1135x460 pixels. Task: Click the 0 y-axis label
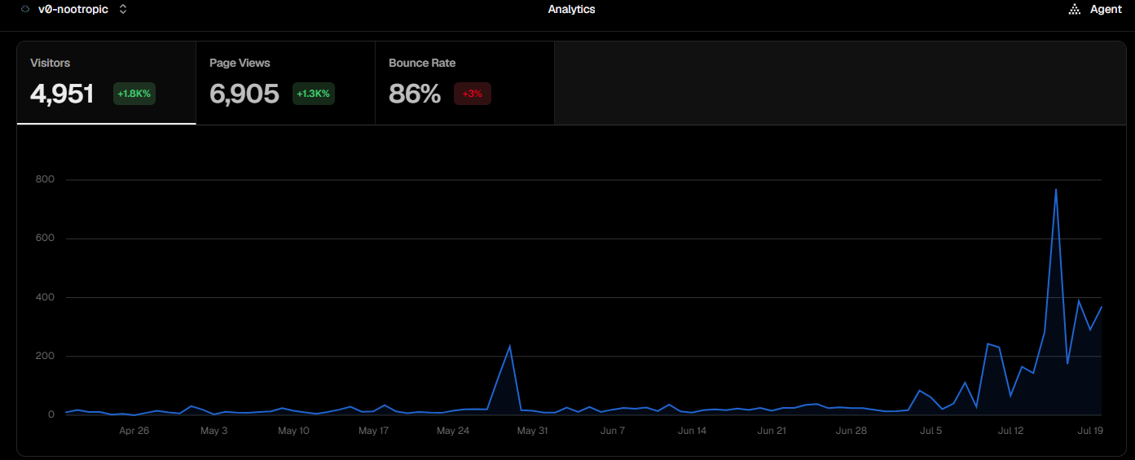tap(51, 414)
